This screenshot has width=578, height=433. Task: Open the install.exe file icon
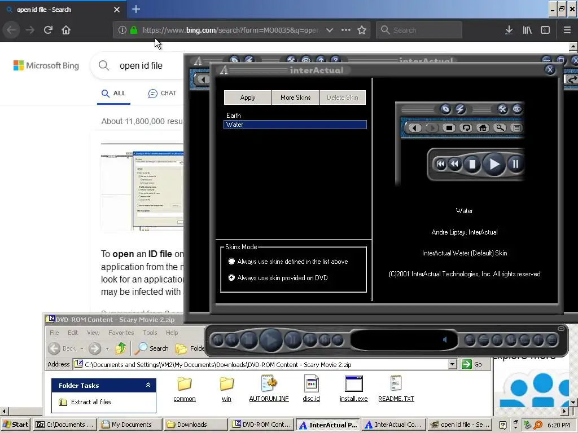tap(353, 389)
